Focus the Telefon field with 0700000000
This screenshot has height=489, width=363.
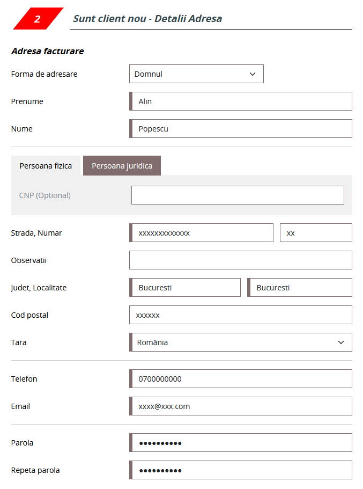tap(241, 379)
